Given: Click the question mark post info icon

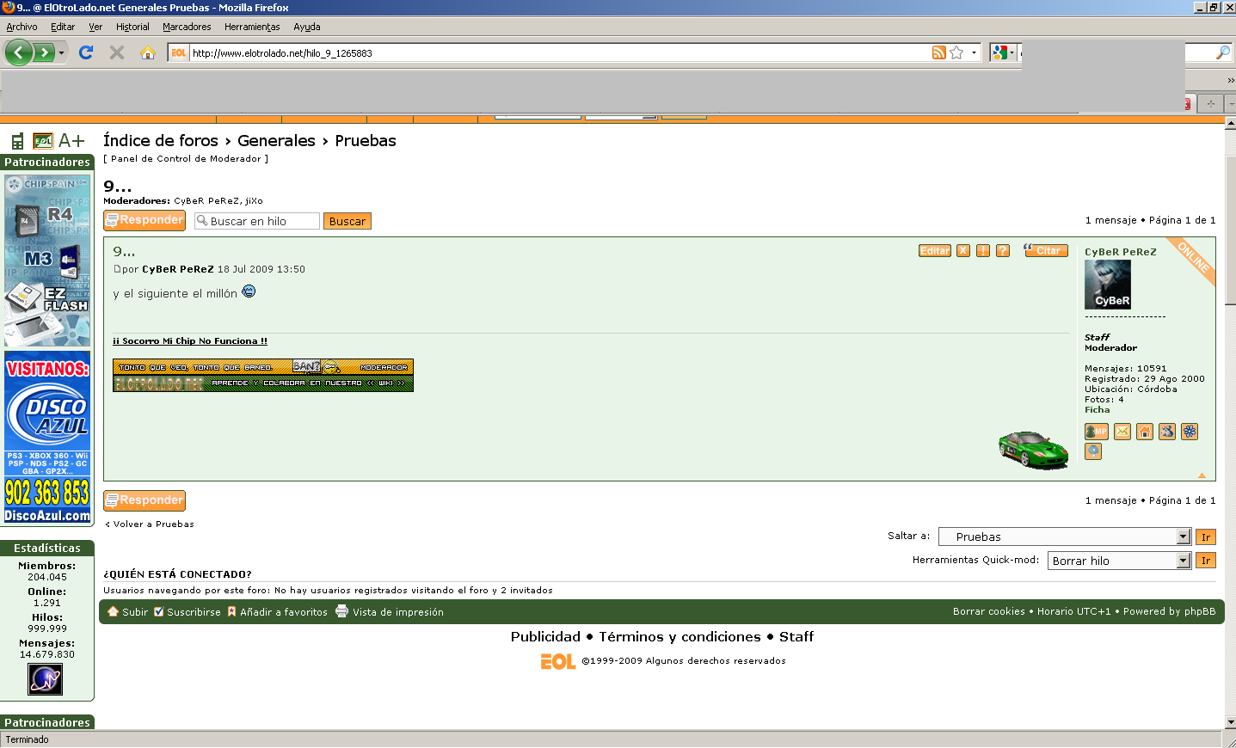Looking at the screenshot, I should coord(1003,251).
